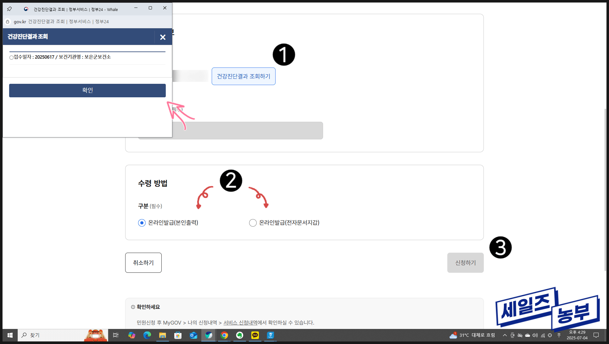Click 건강진단결과 조회하기 button
This screenshot has height=344, width=609.
[243, 76]
